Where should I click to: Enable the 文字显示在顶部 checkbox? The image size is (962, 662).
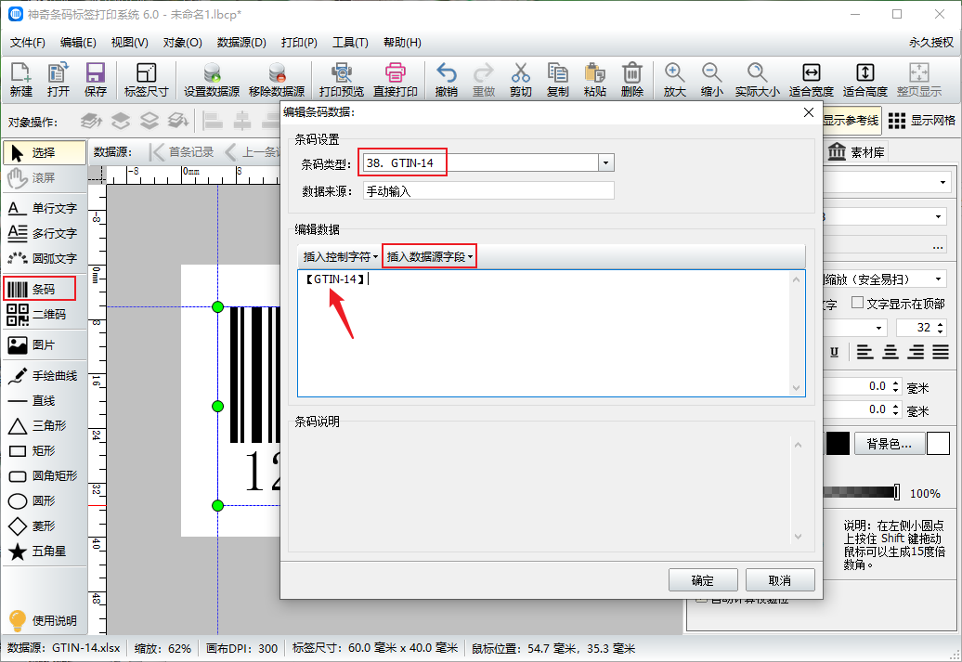(x=857, y=304)
